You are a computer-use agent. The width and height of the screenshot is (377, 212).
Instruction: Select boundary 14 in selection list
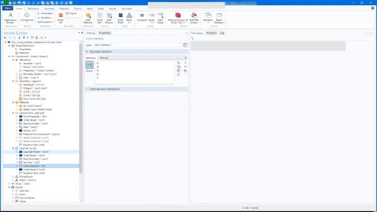[97, 67]
